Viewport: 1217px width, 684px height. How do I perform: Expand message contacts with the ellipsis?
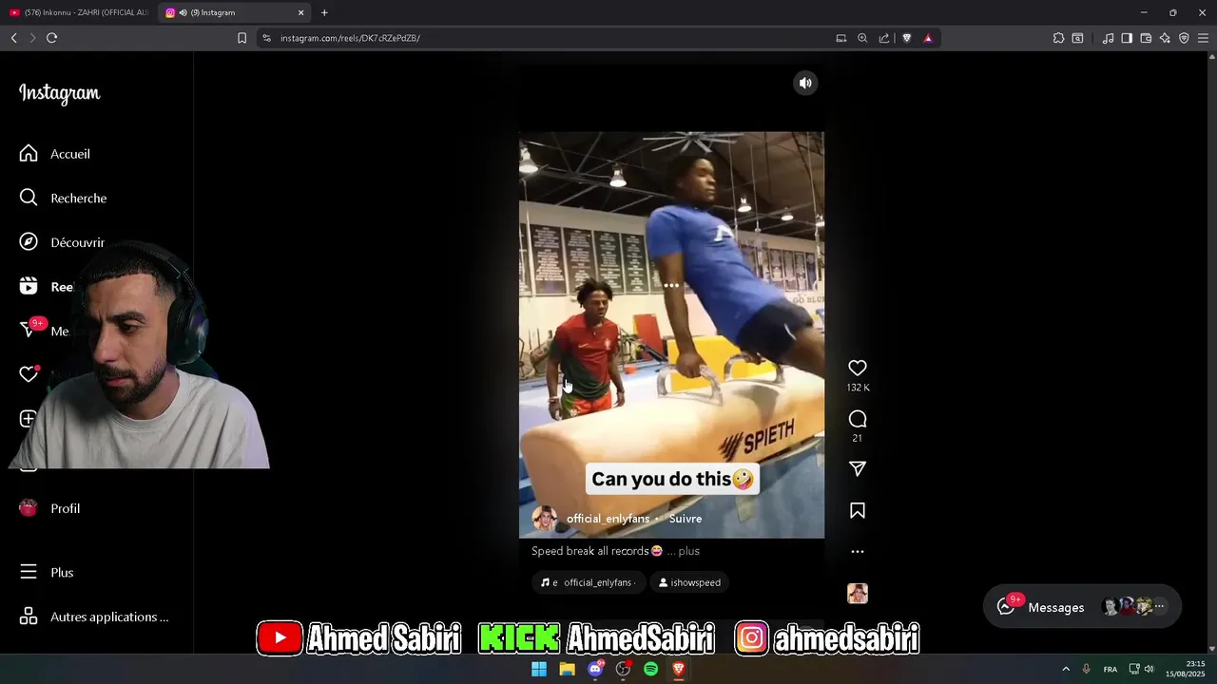point(1159,606)
